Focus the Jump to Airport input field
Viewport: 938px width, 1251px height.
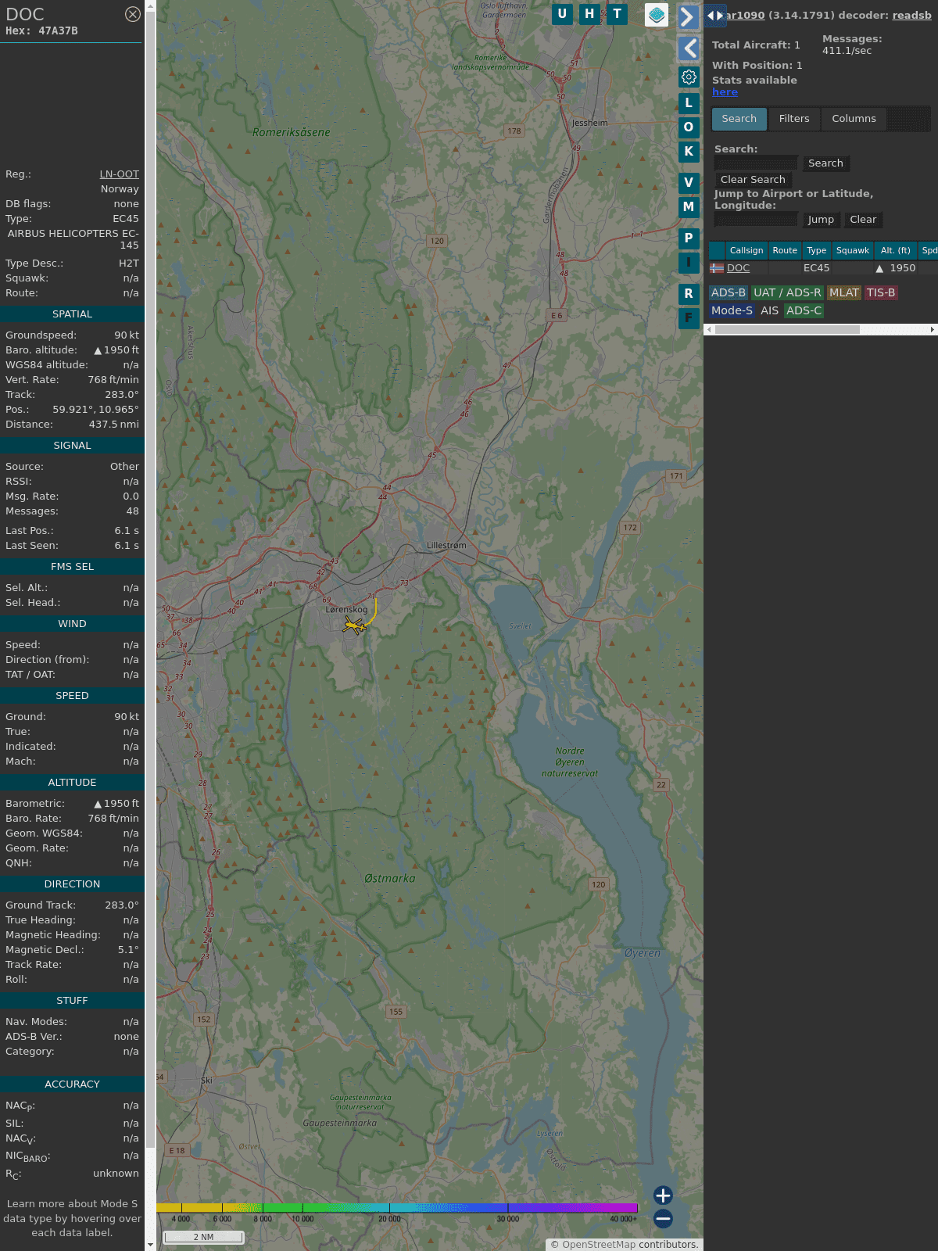point(756,220)
